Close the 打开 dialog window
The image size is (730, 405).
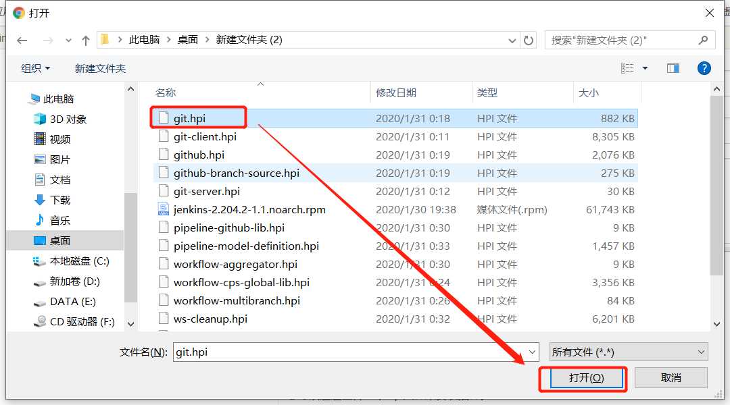pos(710,13)
